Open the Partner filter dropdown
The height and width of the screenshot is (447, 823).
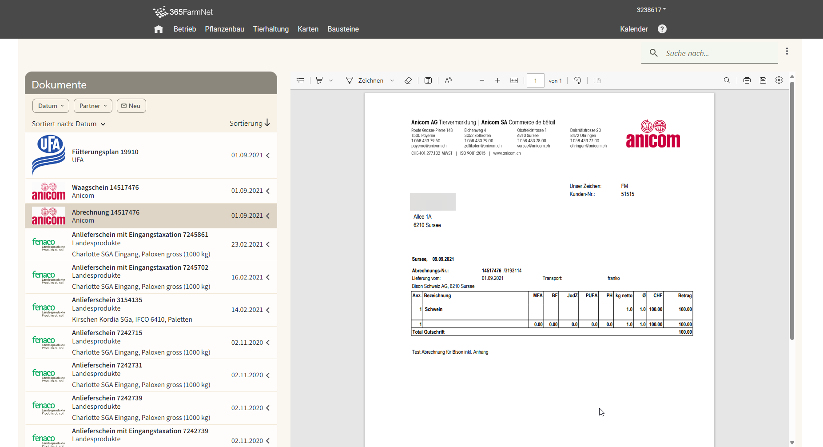(x=93, y=106)
